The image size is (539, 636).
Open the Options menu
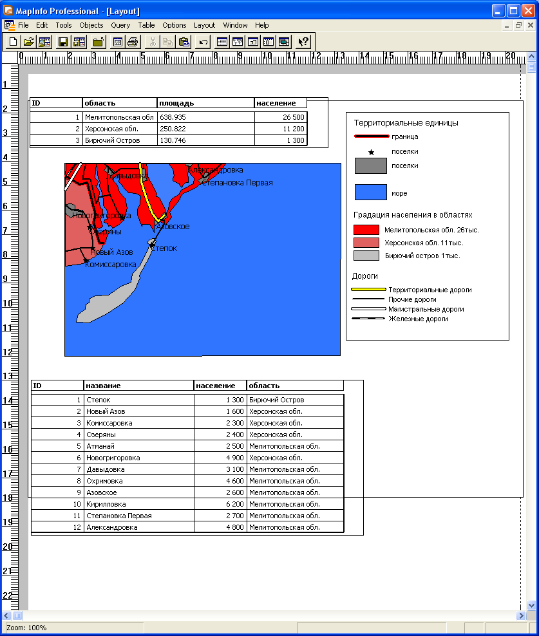pos(175,25)
